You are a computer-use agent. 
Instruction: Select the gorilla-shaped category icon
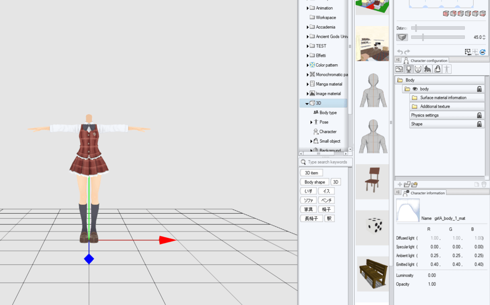428,69
